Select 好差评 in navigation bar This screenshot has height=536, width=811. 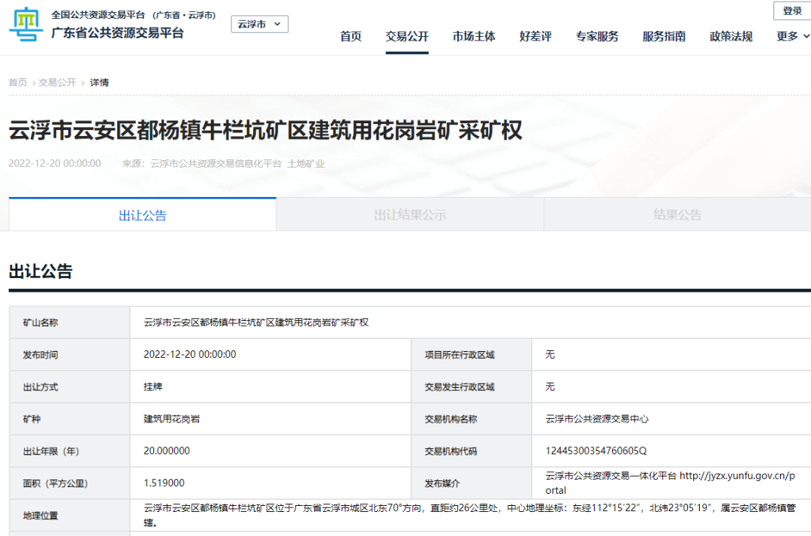tap(535, 36)
